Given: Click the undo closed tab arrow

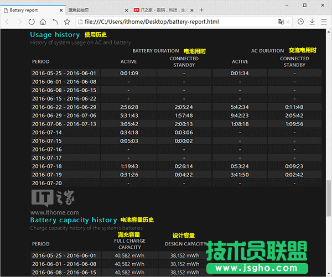Looking at the screenshot, I should [x=55, y=22].
